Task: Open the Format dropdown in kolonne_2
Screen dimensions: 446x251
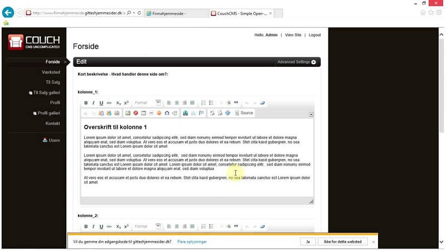Action: click(147, 226)
